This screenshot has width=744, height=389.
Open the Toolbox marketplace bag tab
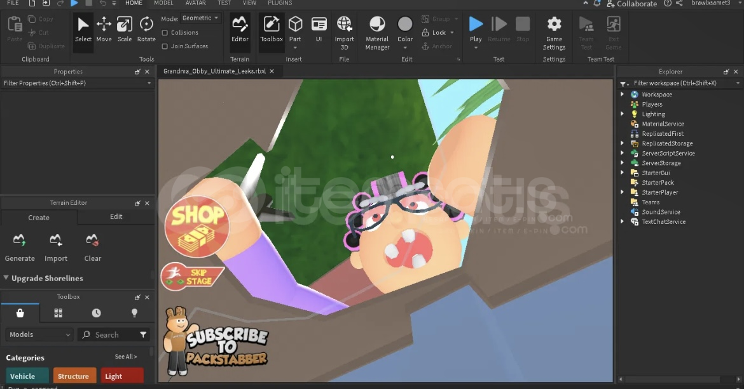click(20, 313)
